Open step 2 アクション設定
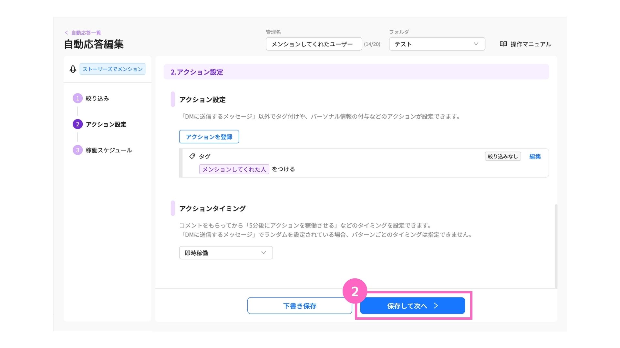Image resolution: width=620 pixels, height=348 pixels. pos(99,124)
